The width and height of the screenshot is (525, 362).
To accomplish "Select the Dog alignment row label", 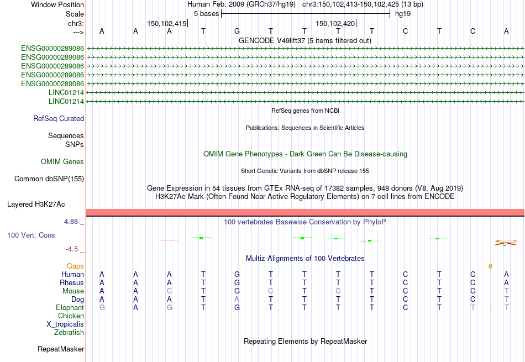I will [x=78, y=300].
